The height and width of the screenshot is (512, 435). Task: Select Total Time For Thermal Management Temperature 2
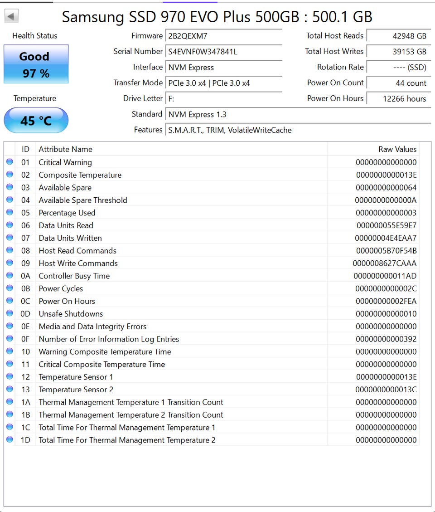tap(127, 440)
